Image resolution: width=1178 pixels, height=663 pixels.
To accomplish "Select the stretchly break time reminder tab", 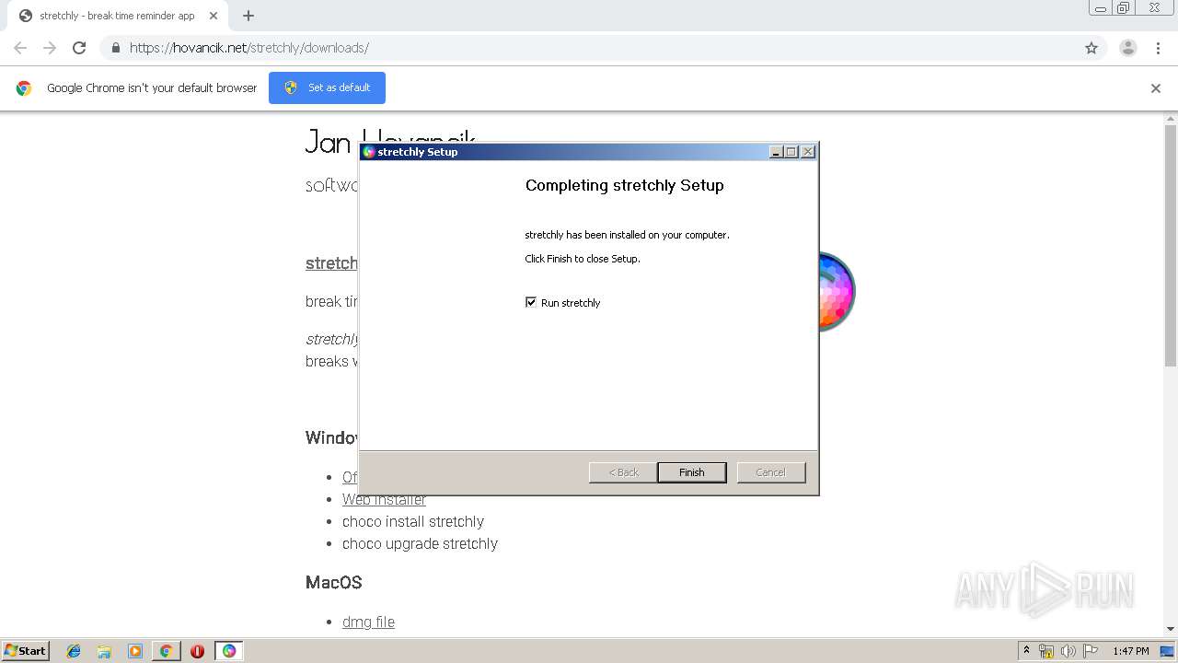I will coord(117,16).
